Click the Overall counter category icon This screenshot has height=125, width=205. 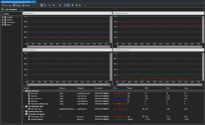tap(5, 17)
